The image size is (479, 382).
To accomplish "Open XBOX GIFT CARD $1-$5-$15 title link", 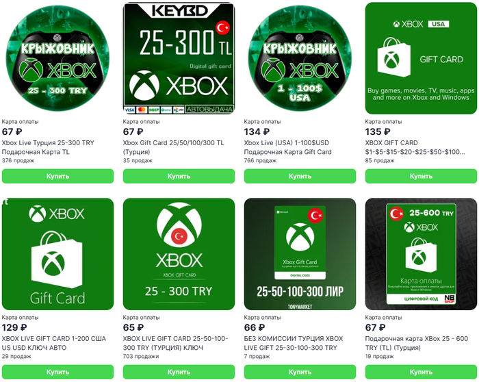I will tap(415, 147).
